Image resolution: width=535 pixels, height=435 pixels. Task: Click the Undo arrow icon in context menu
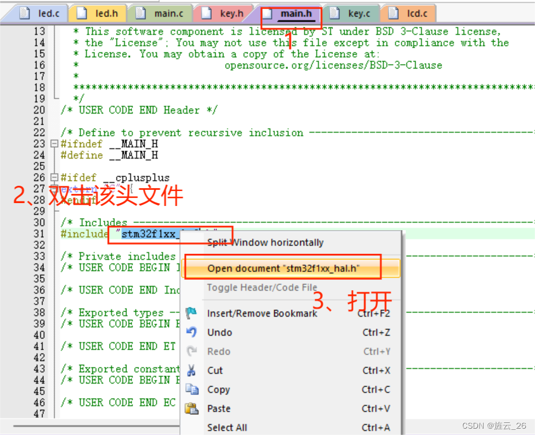point(192,332)
